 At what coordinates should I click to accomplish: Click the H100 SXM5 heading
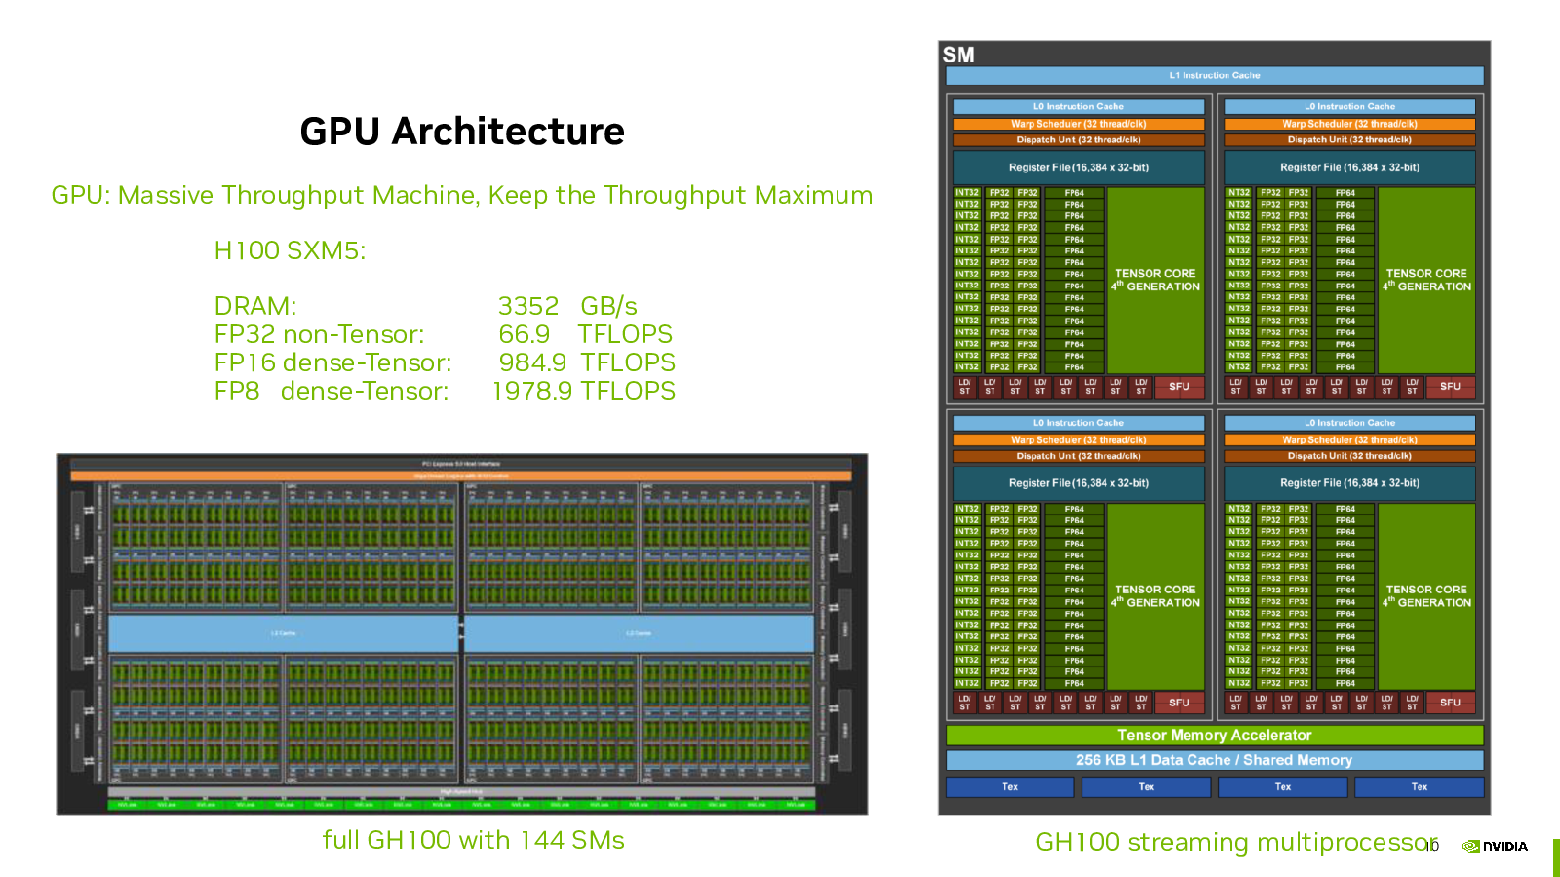(290, 250)
